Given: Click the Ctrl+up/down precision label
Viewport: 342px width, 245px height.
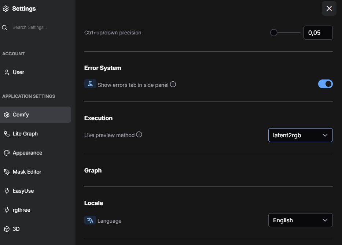Looking at the screenshot, I should [x=113, y=33].
